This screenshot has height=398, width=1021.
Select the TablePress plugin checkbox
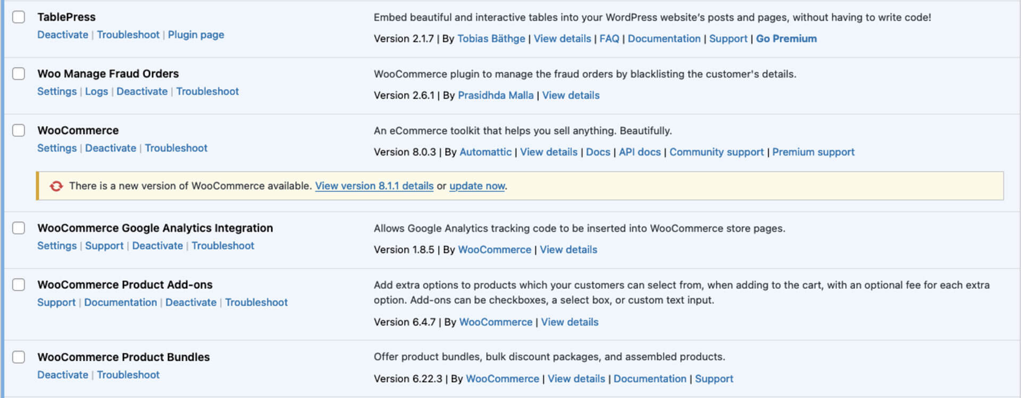pos(19,17)
